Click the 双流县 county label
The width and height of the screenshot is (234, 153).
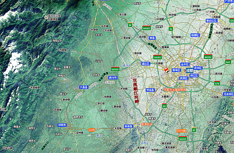click(x=150, y=90)
